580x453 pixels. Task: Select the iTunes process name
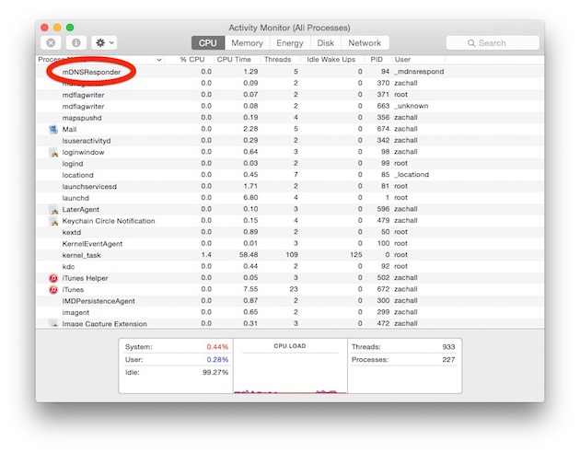coord(73,289)
